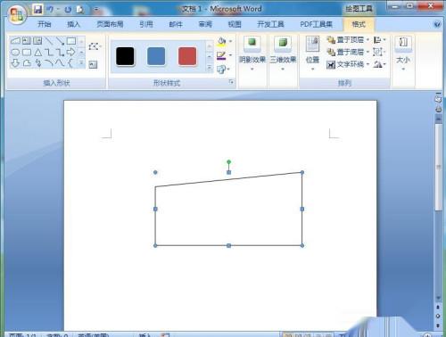Image resolution: width=446 pixels, height=337 pixels.
Task: Click 置于底层 button
Action: [x=348, y=53]
